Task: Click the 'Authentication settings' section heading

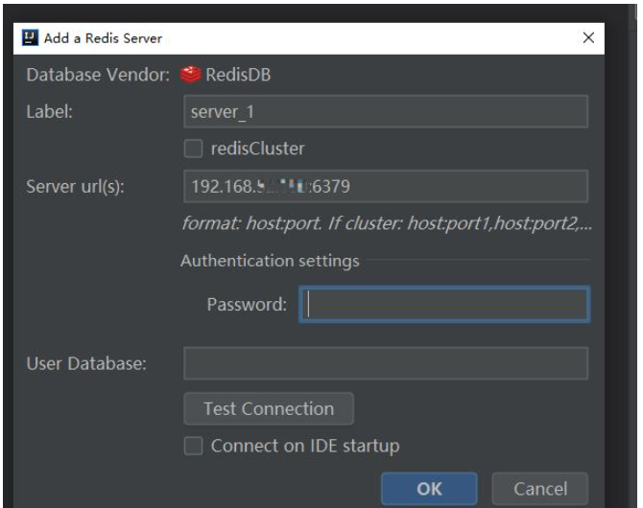Action: point(270,261)
